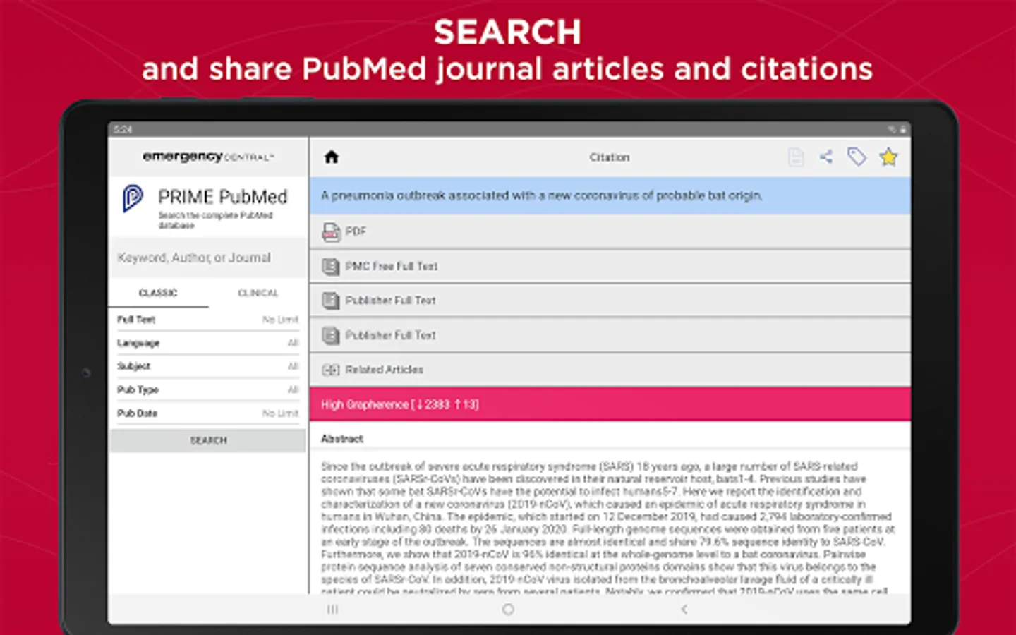Open the PDF row
This screenshot has height=635, width=1016.
tap(610, 231)
